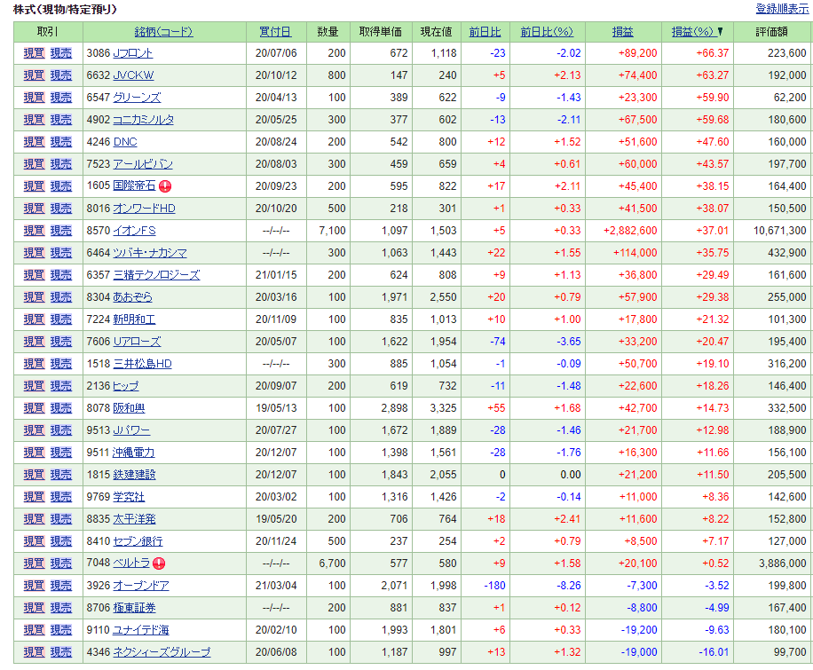Open the オンワードHD stock link
This screenshot has width=813, height=670.
click(144, 209)
